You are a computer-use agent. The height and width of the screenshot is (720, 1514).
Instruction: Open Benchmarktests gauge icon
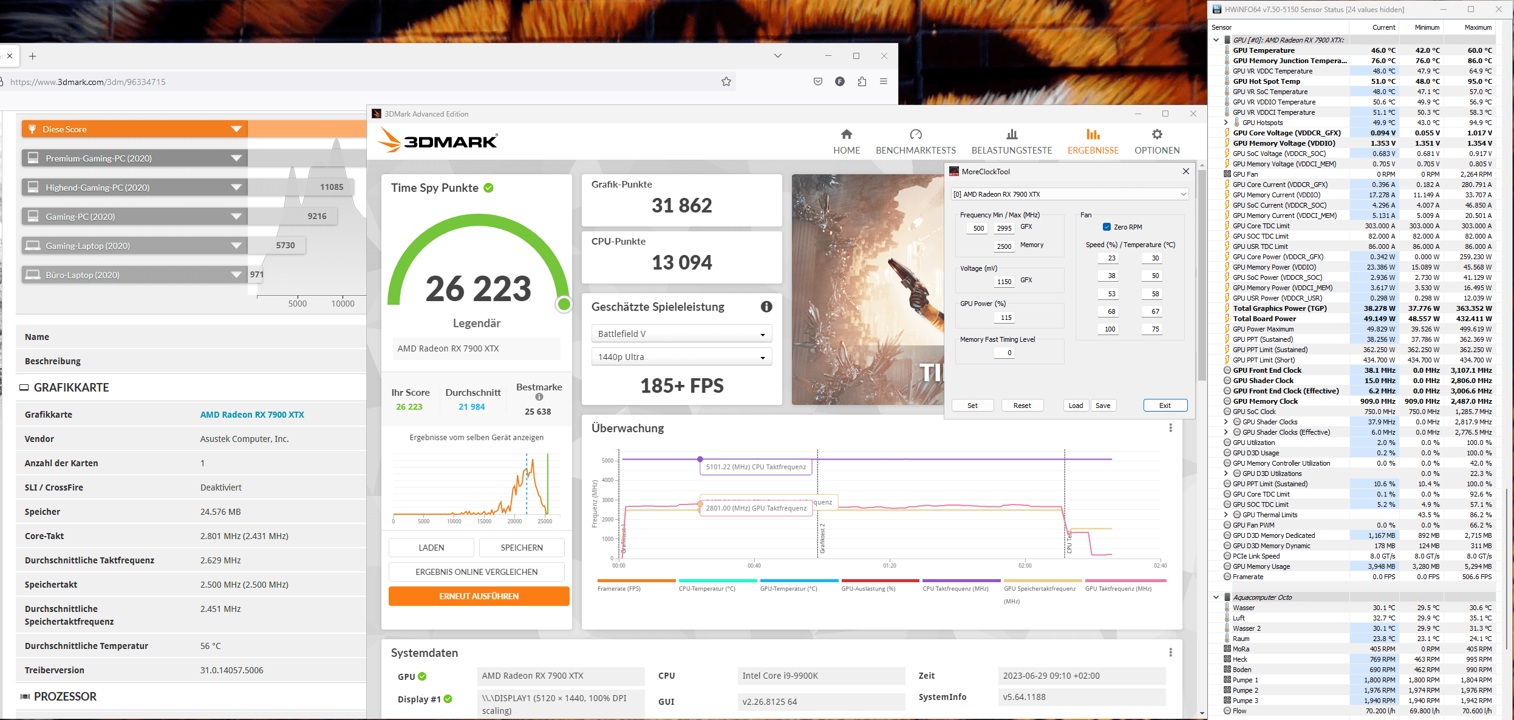[x=915, y=134]
